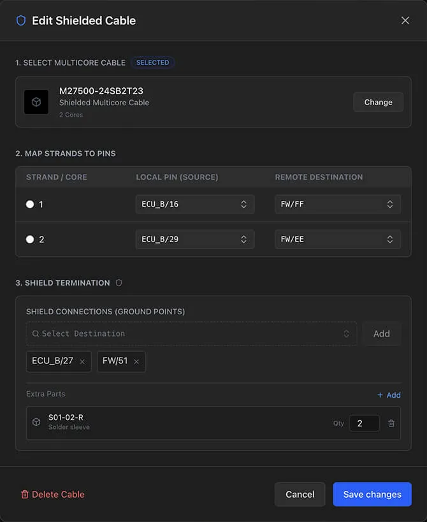
Task: Remove the FW/51 ground point tag
Action: (136, 361)
